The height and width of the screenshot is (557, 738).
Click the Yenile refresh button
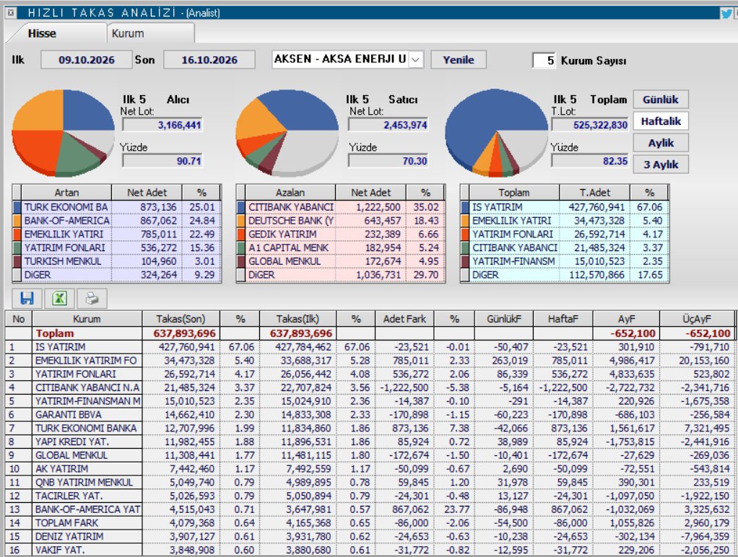pyautogui.click(x=459, y=60)
